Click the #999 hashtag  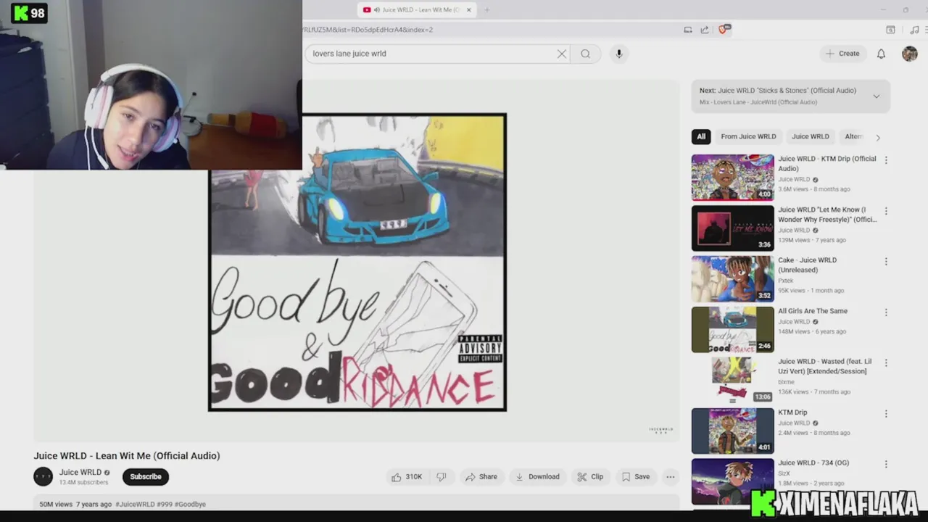pyautogui.click(x=165, y=504)
